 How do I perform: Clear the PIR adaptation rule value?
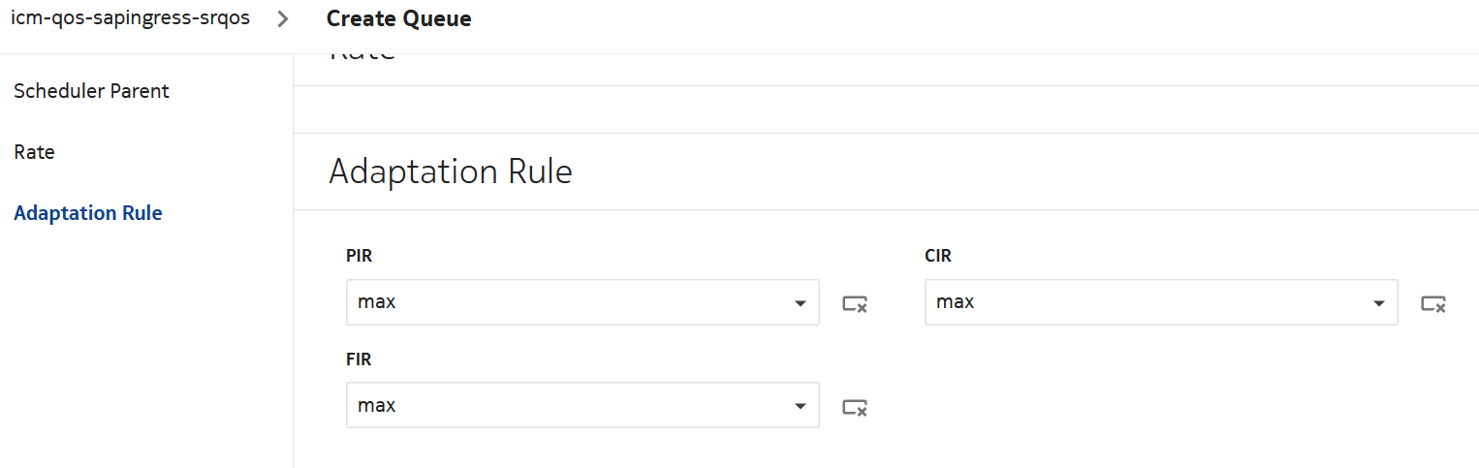point(854,303)
